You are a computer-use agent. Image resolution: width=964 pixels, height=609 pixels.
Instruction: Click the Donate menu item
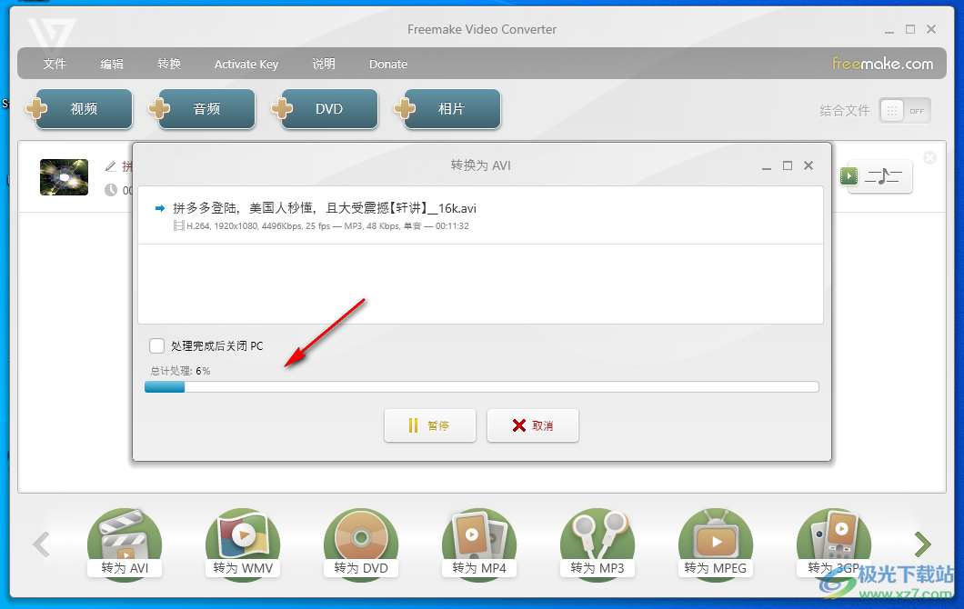(388, 64)
